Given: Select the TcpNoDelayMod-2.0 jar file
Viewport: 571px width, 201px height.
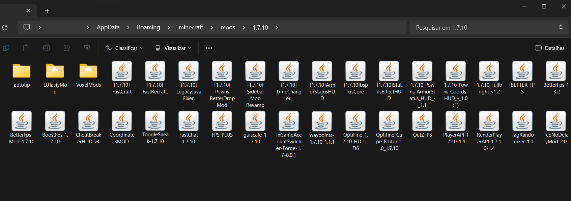Looking at the screenshot, I should [x=556, y=128].
